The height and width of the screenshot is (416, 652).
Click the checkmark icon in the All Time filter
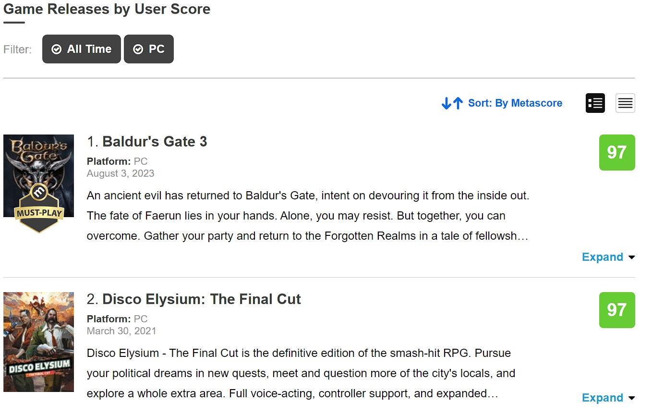pyautogui.click(x=56, y=49)
